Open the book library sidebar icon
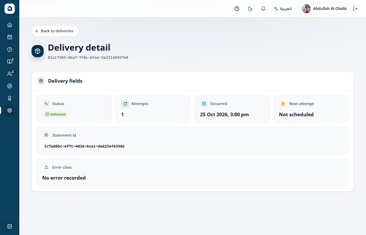The height and width of the screenshot is (235, 366). tap(10, 62)
